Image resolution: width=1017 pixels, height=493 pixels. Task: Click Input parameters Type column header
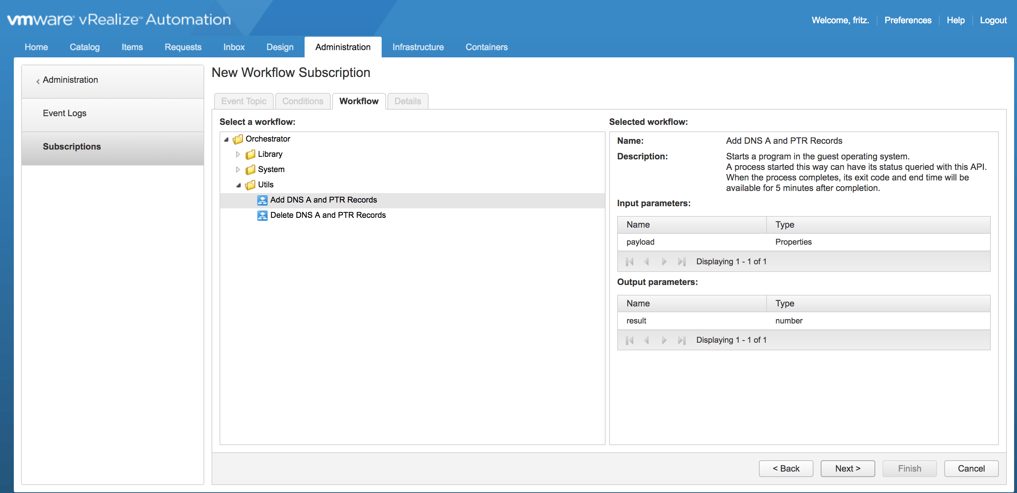point(879,225)
